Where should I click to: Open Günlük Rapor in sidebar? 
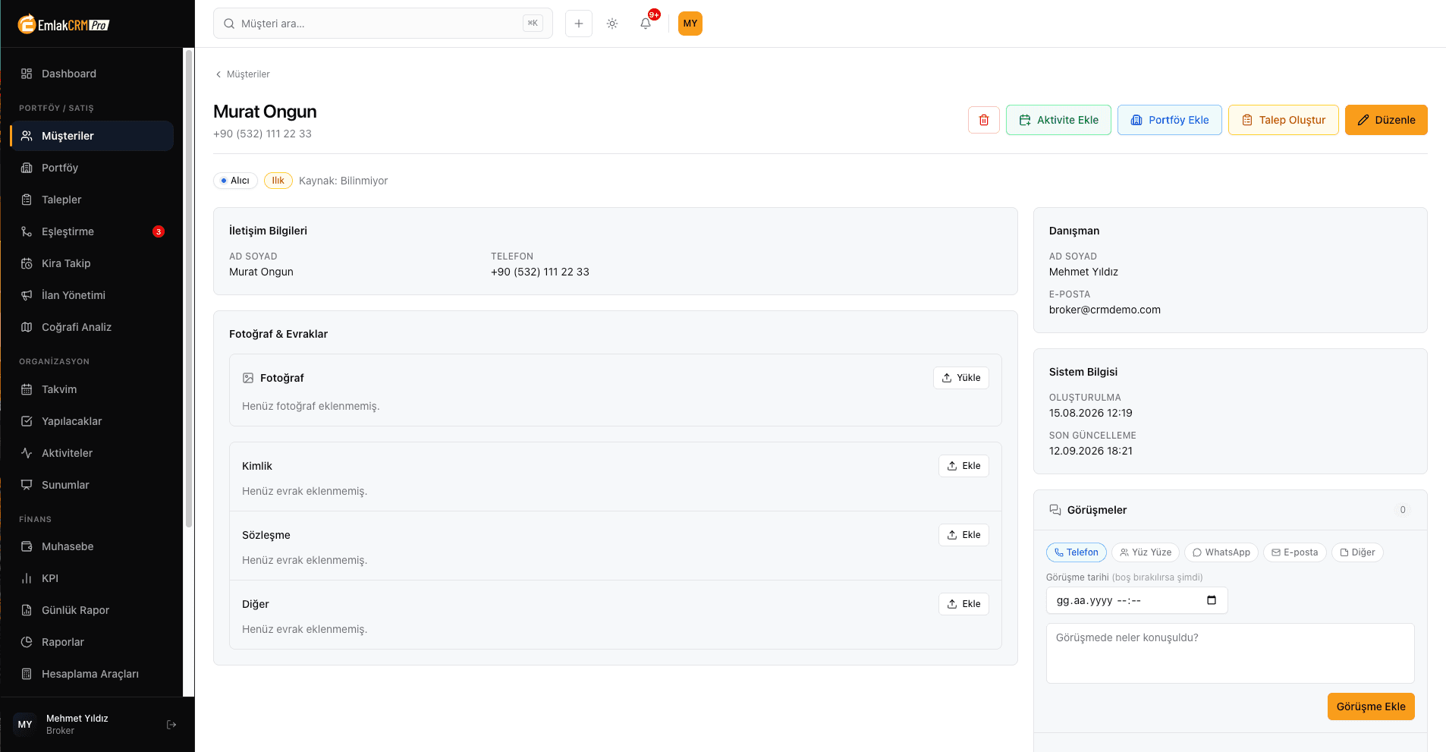[x=92, y=610]
